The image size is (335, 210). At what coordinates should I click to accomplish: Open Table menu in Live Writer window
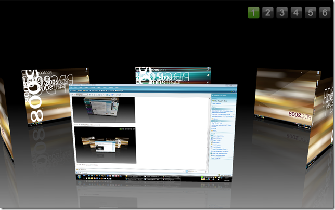click(x=99, y=87)
